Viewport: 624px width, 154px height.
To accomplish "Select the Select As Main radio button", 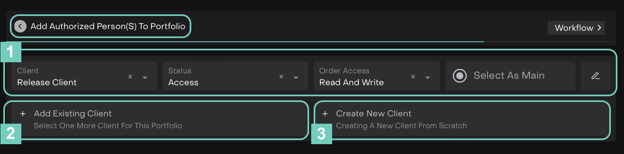I will coord(460,76).
